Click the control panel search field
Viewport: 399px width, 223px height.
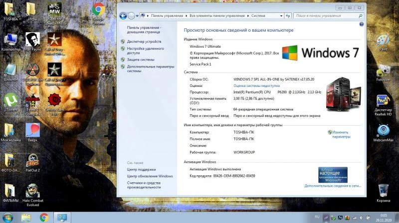(328, 16)
